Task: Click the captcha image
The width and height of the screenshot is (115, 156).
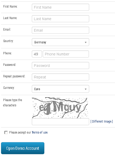Action: pos(60,108)
